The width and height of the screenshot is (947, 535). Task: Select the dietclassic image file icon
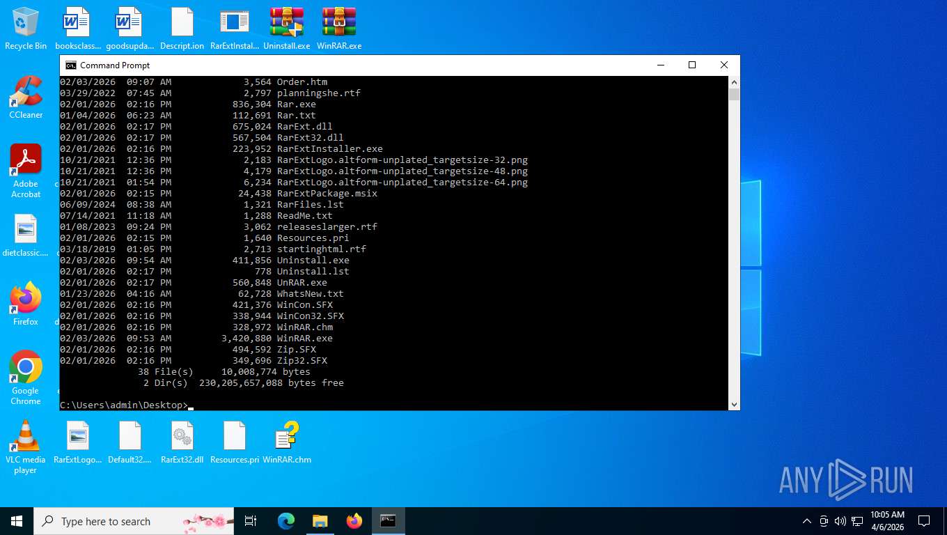(26, 235)
